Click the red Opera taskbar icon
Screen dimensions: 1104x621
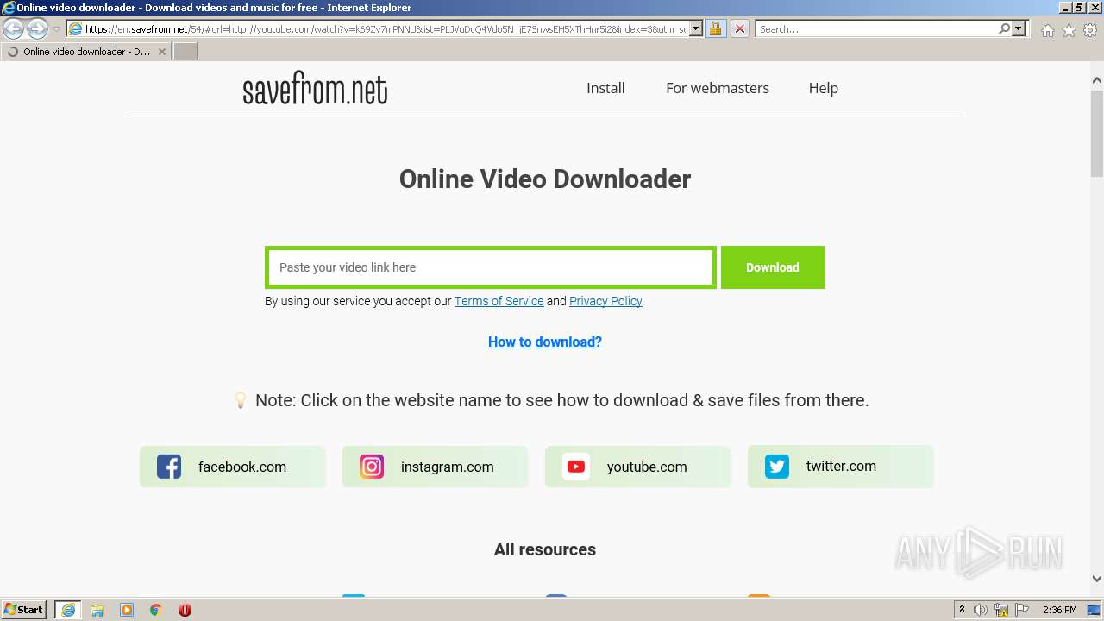pyautogui.click(x=185, y=610)
